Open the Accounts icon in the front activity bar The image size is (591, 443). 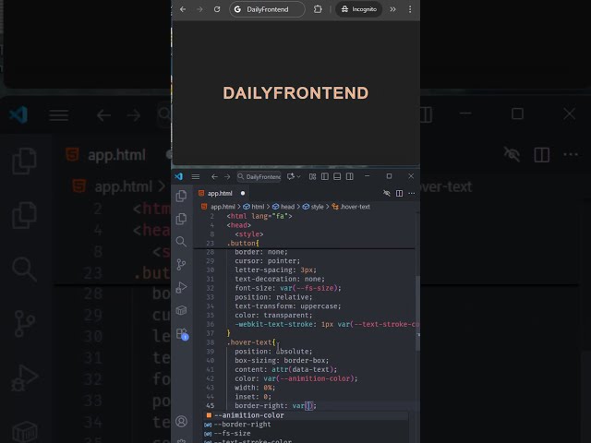tap(181, 421)
